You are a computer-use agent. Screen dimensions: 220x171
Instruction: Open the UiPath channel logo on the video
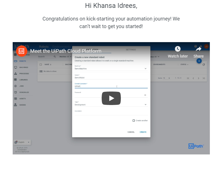click(22, 51)
